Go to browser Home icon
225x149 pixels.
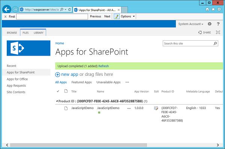coord(207,9)
